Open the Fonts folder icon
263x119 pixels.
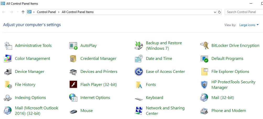pyautogui.click(x=139, y=85)
